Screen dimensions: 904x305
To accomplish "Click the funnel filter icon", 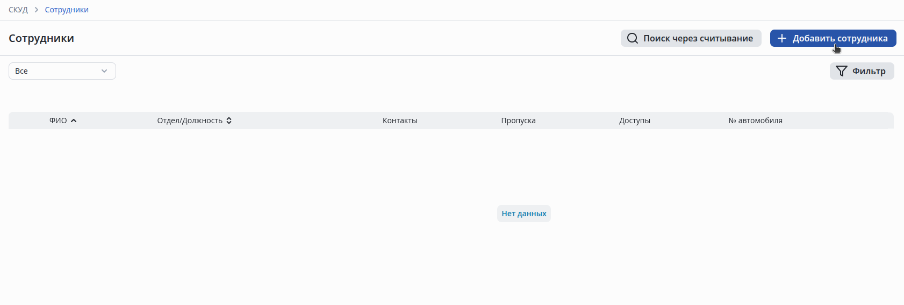I will (842, 71).
